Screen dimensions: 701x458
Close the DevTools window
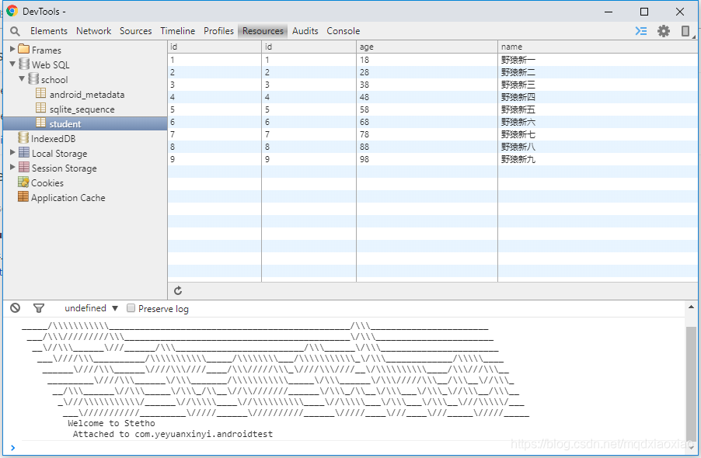(680, 12)
